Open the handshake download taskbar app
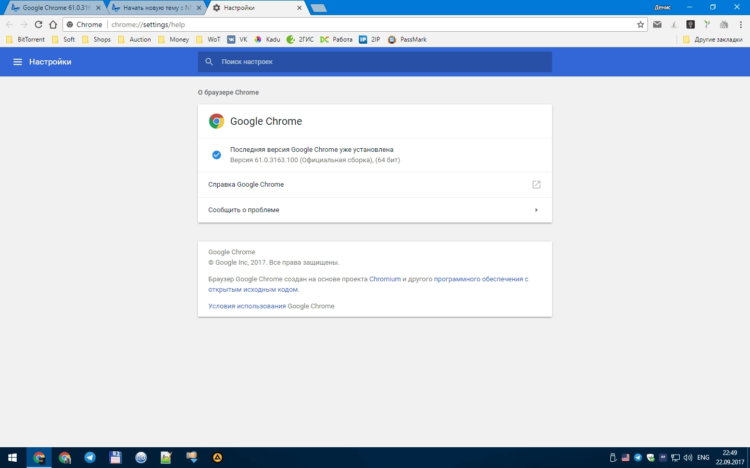750x468 pixels. click(x=192, y=458)
